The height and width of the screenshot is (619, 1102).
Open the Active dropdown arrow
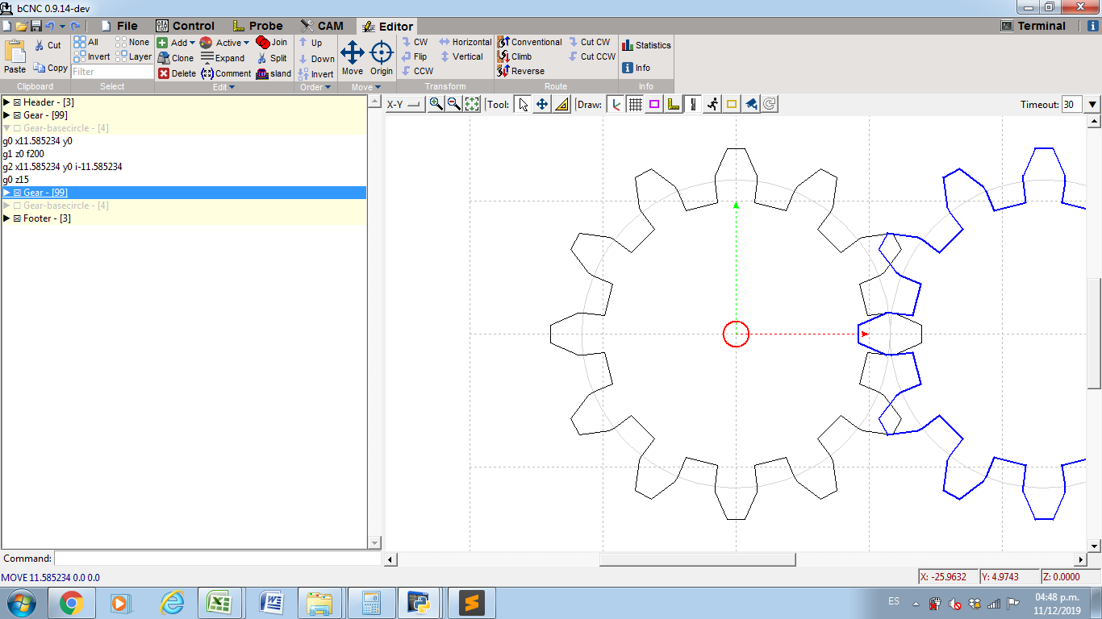246,43
